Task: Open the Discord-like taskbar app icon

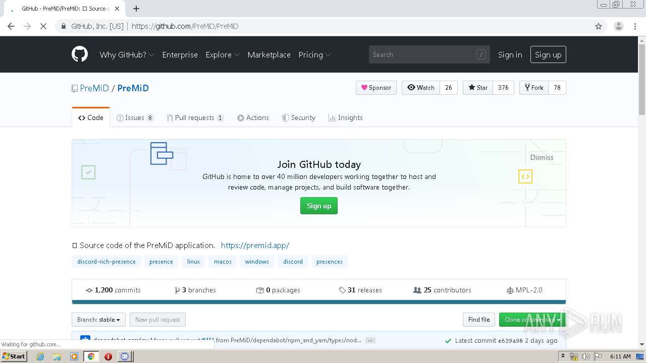Action: (x=125, y=356)
